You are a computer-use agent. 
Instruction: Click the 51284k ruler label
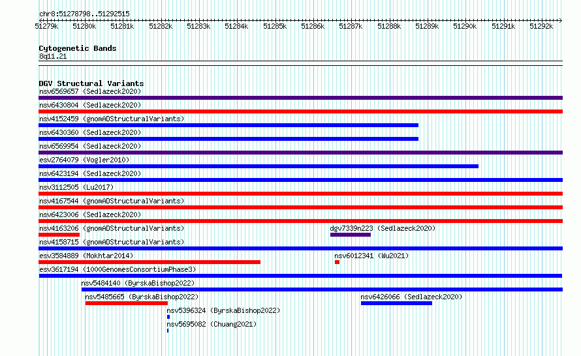click(x=236, y=26)
